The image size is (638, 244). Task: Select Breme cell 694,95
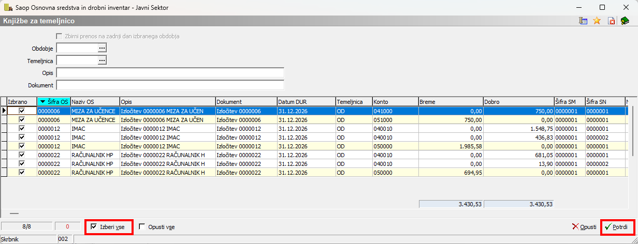coord(450,172)
